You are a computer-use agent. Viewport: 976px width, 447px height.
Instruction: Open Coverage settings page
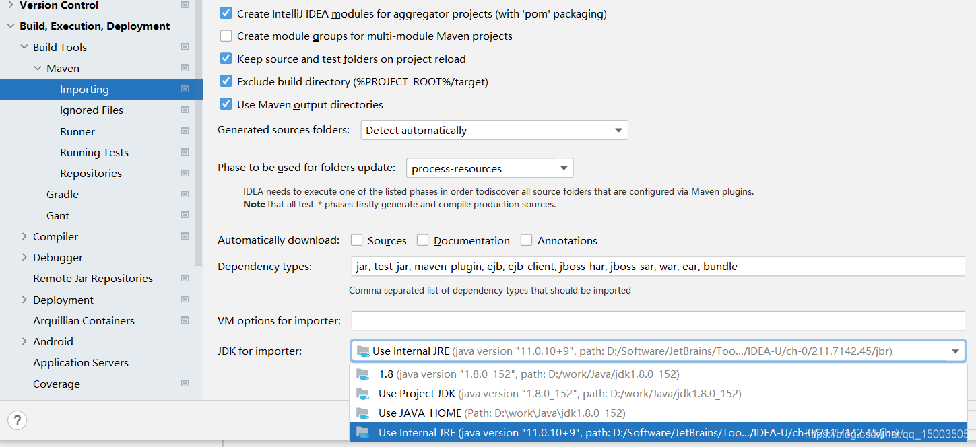57,384
